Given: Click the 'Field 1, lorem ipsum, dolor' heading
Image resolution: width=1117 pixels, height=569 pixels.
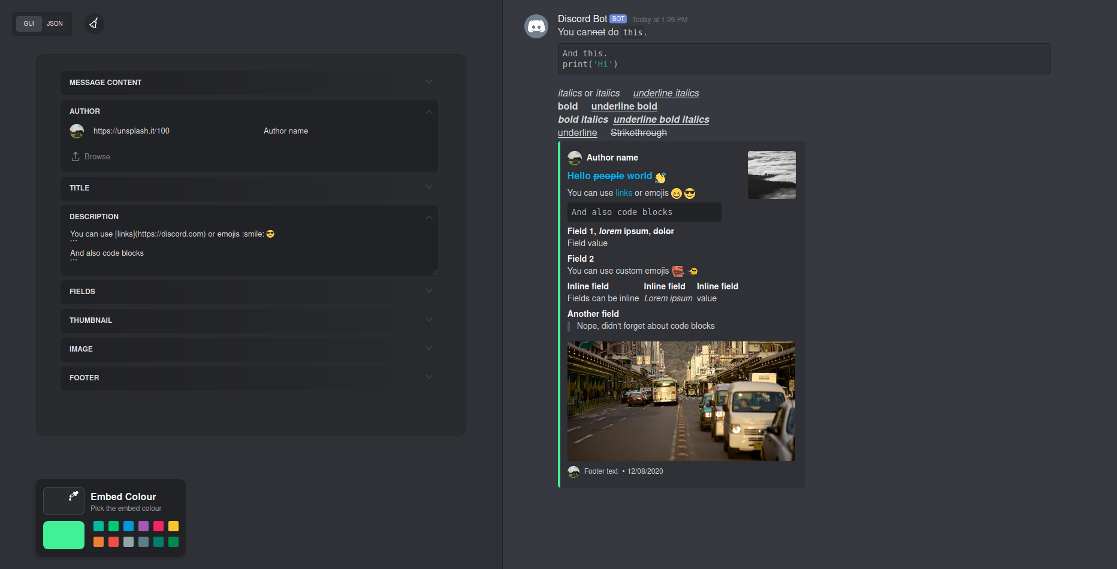Looking at the screenshot, I should (621, 231).
